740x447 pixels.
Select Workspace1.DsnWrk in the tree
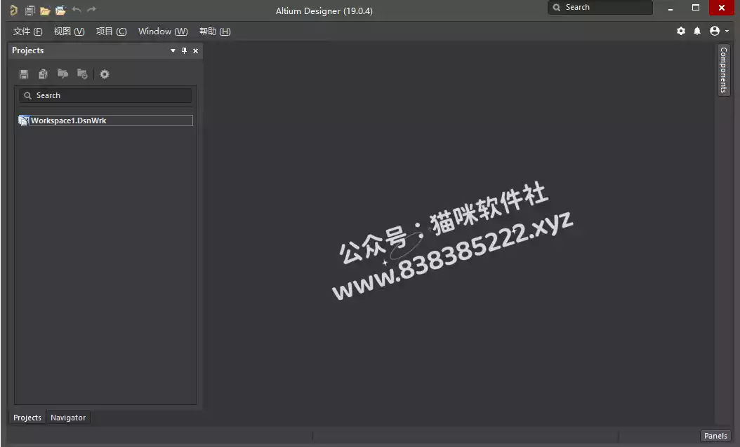(x=111, y=121)
